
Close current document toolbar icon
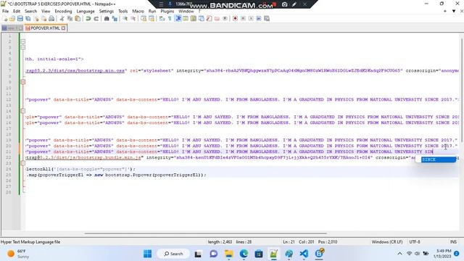tap(36, 19)
